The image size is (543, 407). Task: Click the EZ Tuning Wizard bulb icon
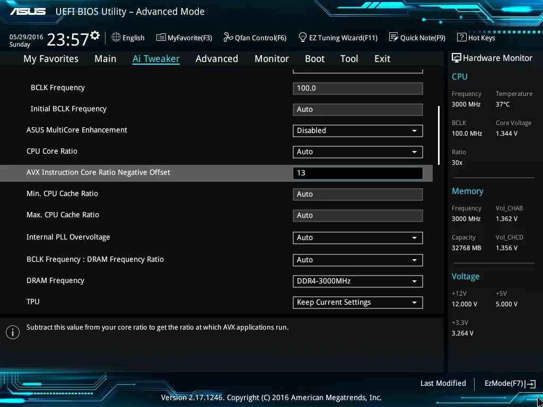pyautogui.click(x=303, y=38)
